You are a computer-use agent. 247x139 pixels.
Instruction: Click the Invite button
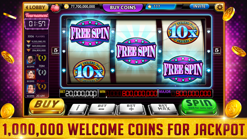[x=199, y=6]
